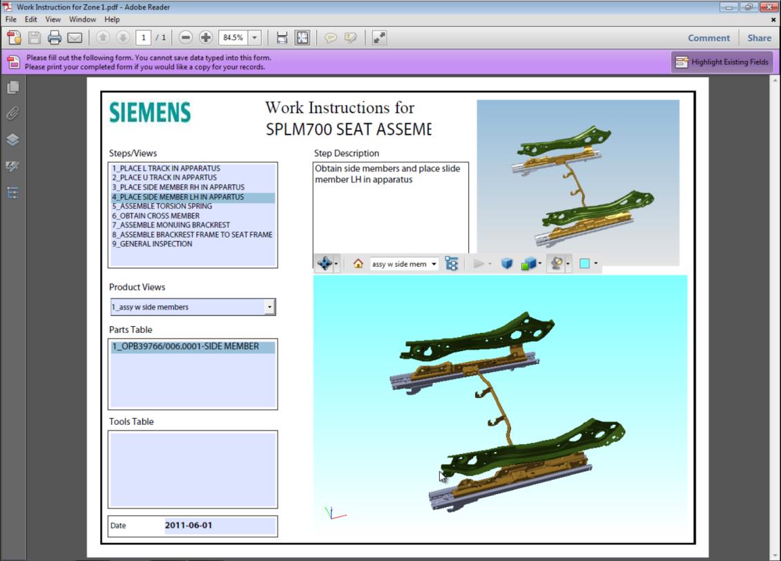
Task: Switch to read mode icon
Action: tap(379, 38)
